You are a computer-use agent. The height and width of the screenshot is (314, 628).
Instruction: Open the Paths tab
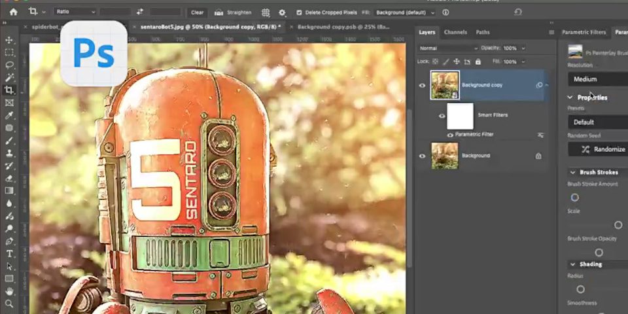tap(482, 32)
